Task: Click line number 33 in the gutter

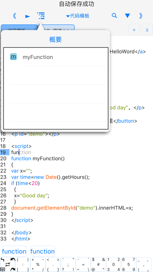Action: pos(3,239)
